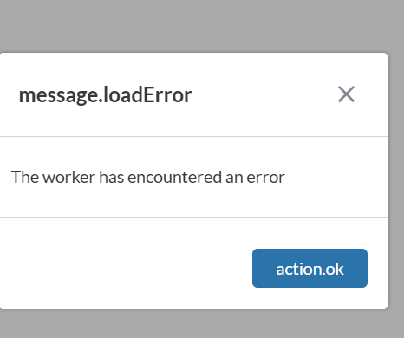Dismiss the message.loadError popup with the X
This screenshot has height=338, width=404.
[346, 94]
